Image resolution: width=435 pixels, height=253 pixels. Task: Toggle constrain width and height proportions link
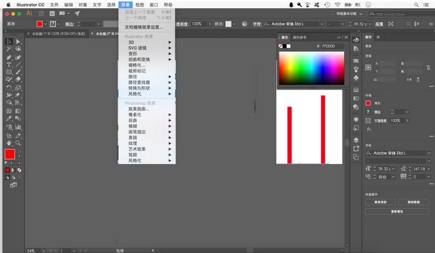coord(428,67)
